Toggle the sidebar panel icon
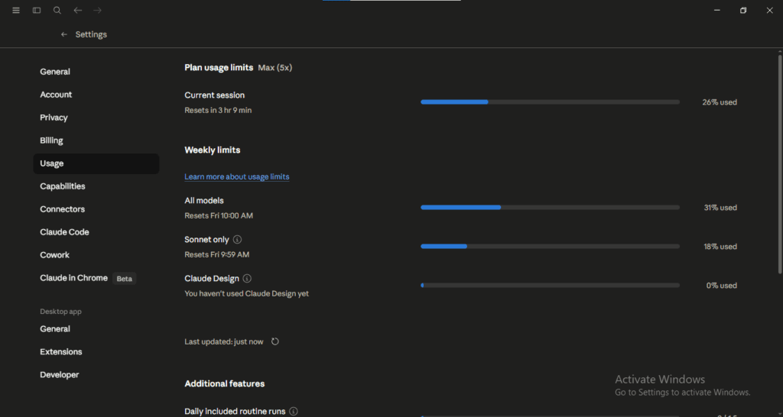 [37, 11]
